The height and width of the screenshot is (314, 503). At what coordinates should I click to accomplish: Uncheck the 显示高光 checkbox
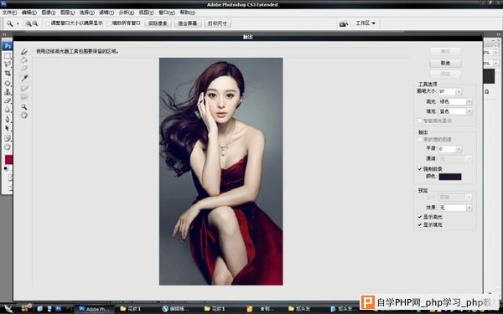(420, 217)
